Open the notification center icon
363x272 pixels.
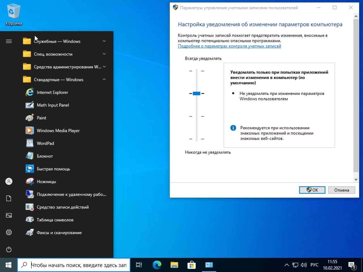coord(352,265)
